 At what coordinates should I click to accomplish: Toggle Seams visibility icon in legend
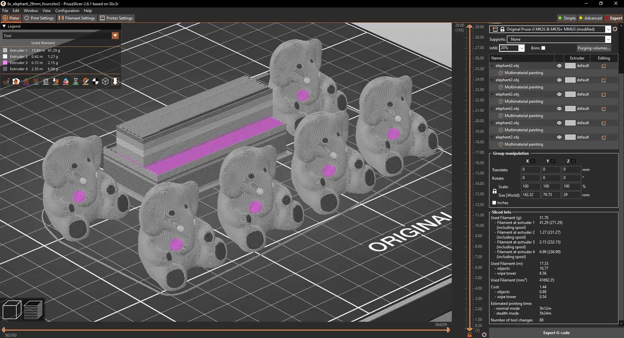pyautogui.click(x=46, y=81)
